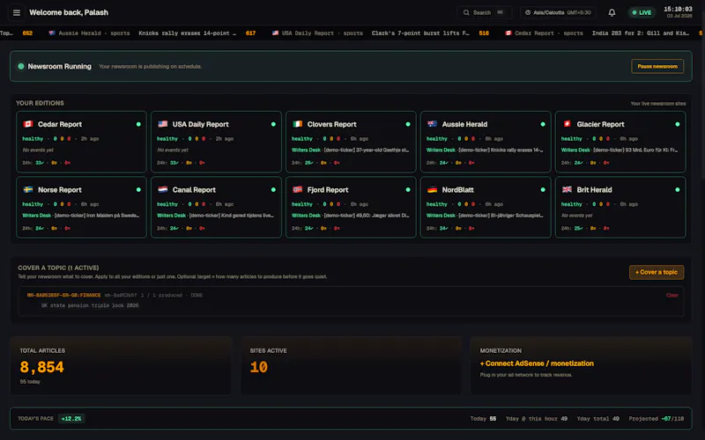Click the clock icon beside Asia/Calcutta
This screenshot has width=705, height=440.
click(x=528, y=12)
